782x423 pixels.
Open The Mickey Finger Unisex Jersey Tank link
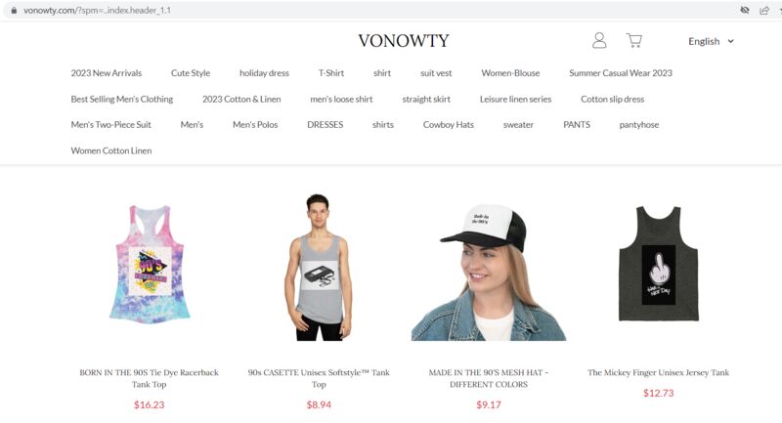click(x=658, y=372)
